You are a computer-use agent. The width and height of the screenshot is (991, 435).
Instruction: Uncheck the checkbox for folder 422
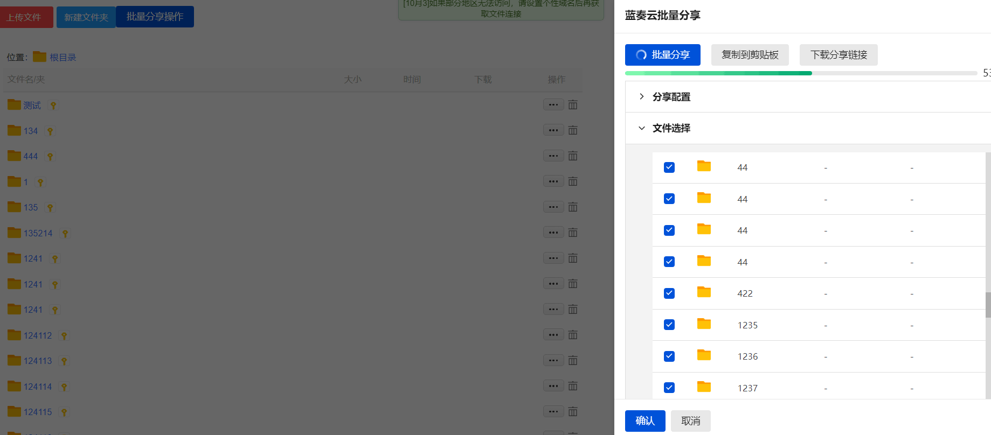tap(669, 293)
